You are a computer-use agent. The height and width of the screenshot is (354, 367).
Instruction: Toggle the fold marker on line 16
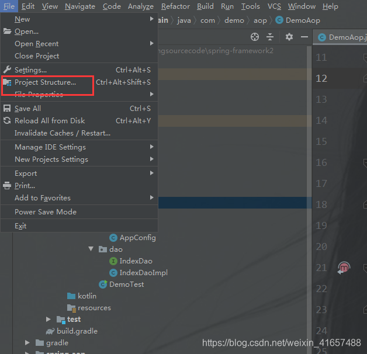coord(365,162)
